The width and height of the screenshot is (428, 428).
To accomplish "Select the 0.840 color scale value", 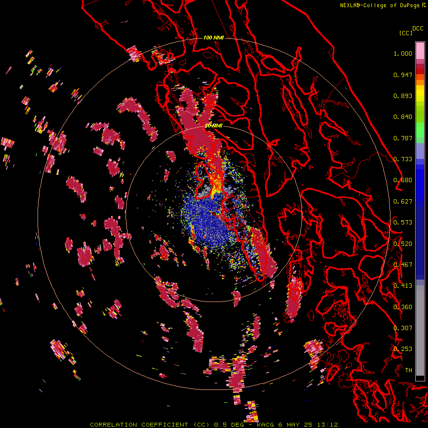I will 403,117.
